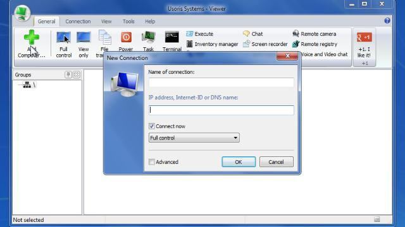
Task: Click the "Not selected" status text
Action: pos(28,220)
